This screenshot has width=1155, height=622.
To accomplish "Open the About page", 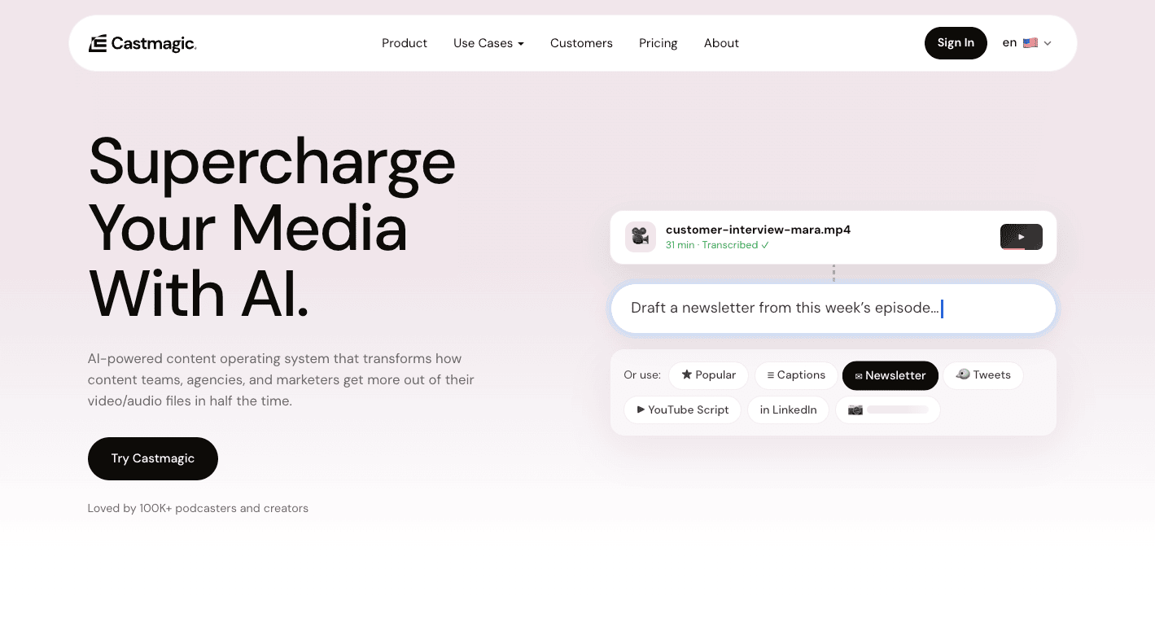I will point(721,43).
